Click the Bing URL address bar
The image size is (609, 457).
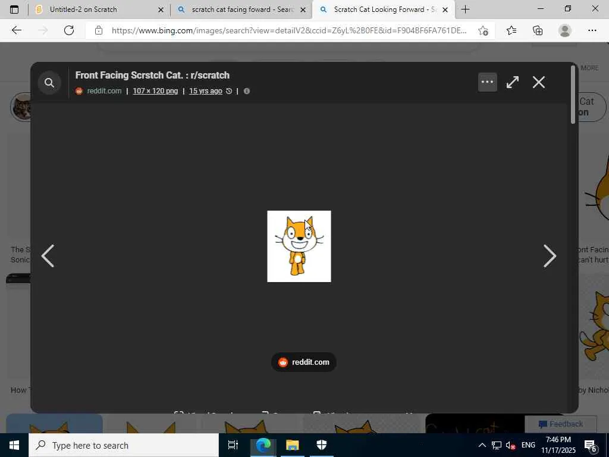[x=289, y=30]
